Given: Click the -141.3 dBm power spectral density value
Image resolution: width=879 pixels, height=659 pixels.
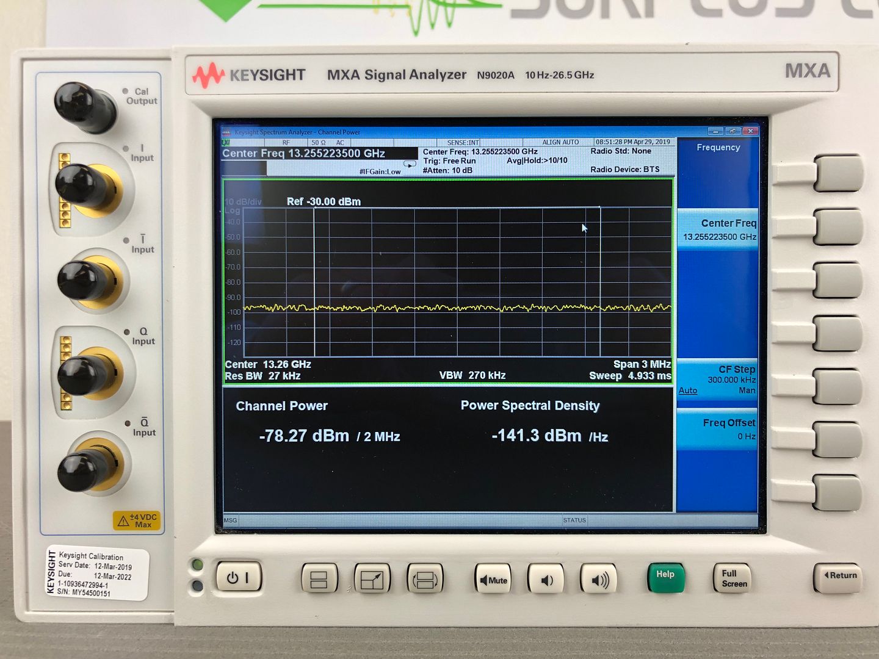Looking at the screenshot, I should click(x=537, y=436).
